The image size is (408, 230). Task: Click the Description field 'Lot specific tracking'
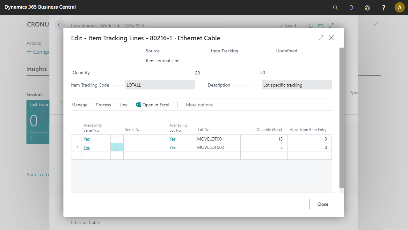[297, 85]
